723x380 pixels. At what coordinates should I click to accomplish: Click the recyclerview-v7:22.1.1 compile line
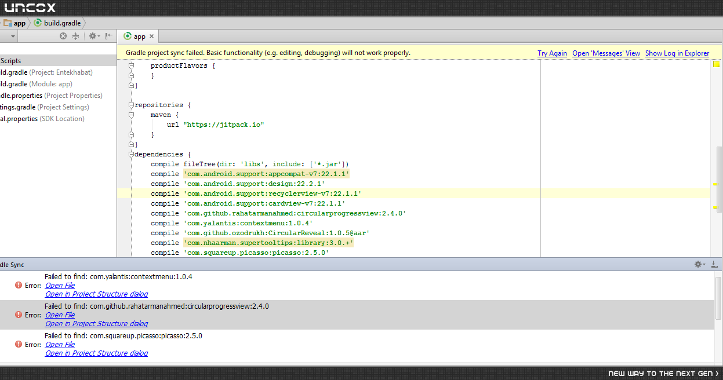pyautogui.click(x=256, y=193)
